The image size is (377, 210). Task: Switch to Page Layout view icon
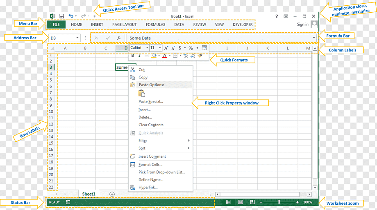pyautogui.click(x=240, y=202)
